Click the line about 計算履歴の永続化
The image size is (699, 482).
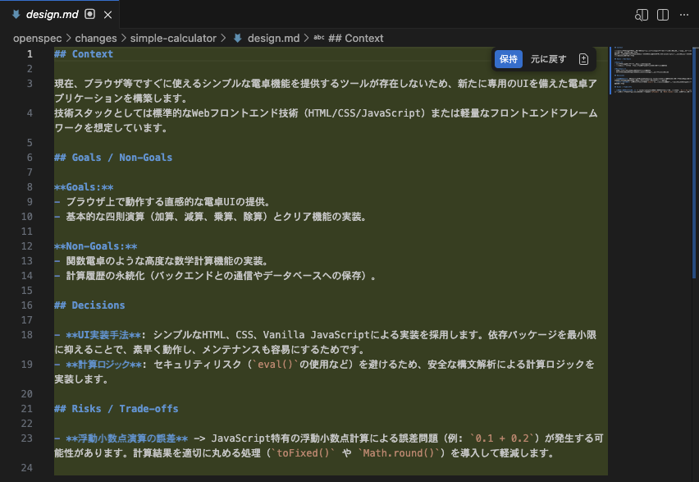221,276
